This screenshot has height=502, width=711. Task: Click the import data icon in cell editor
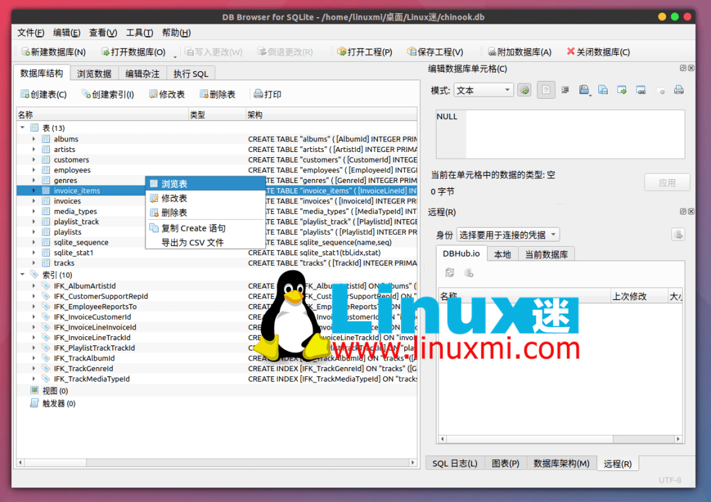(x=585, y=90)
